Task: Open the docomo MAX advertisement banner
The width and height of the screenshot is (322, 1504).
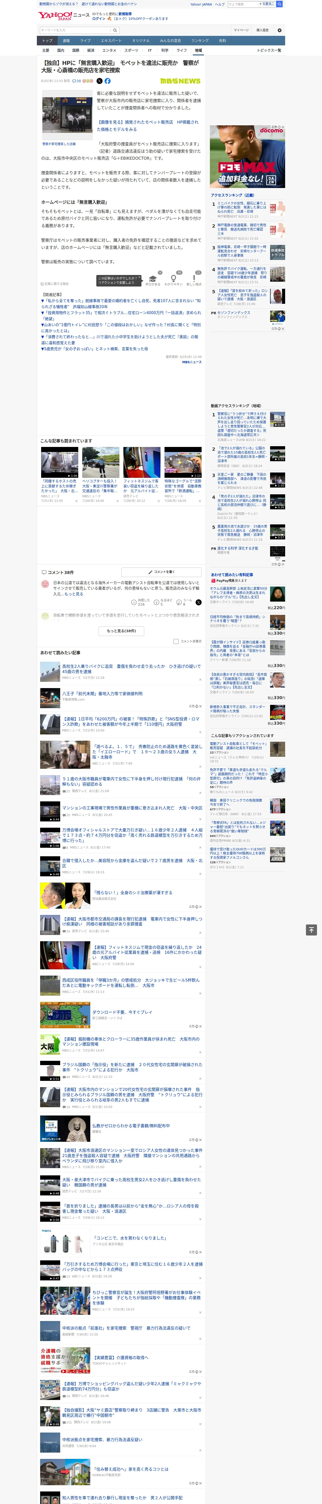Action: 247,156
